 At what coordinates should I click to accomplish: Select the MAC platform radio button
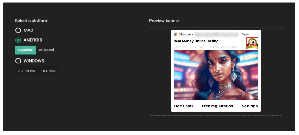click(x=18, y=30)
